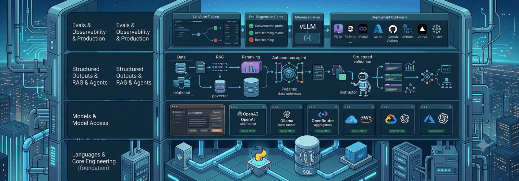
Task: Click the Azure OpenAI card connection button
Action: 436,131
